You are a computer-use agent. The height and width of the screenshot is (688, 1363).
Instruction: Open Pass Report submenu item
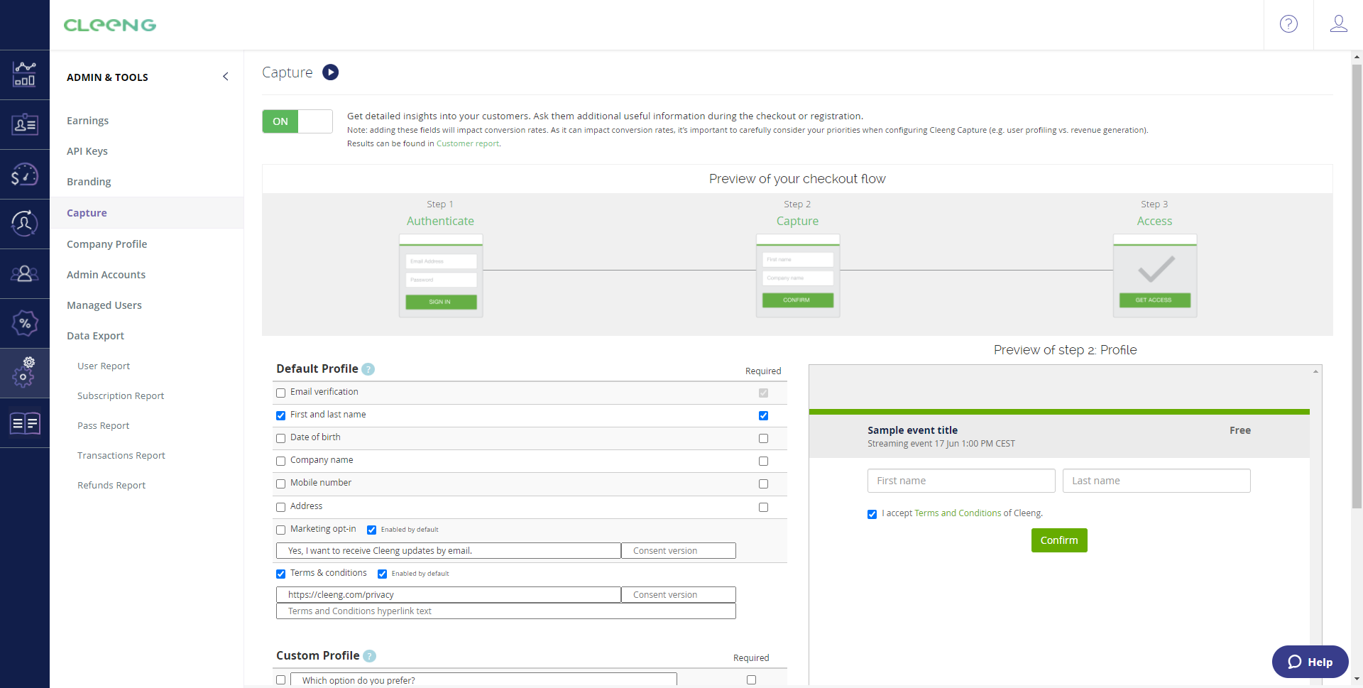[x=104, y=426]
